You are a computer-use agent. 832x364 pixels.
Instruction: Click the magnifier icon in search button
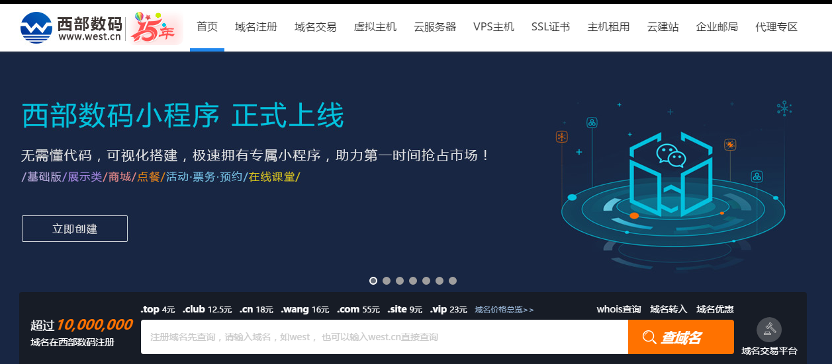[x=649, y=338]
